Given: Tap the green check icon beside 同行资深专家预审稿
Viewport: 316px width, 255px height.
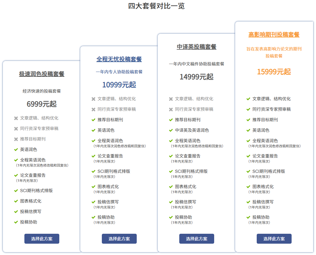Looking at the screenshot, I should click(248, 109).
